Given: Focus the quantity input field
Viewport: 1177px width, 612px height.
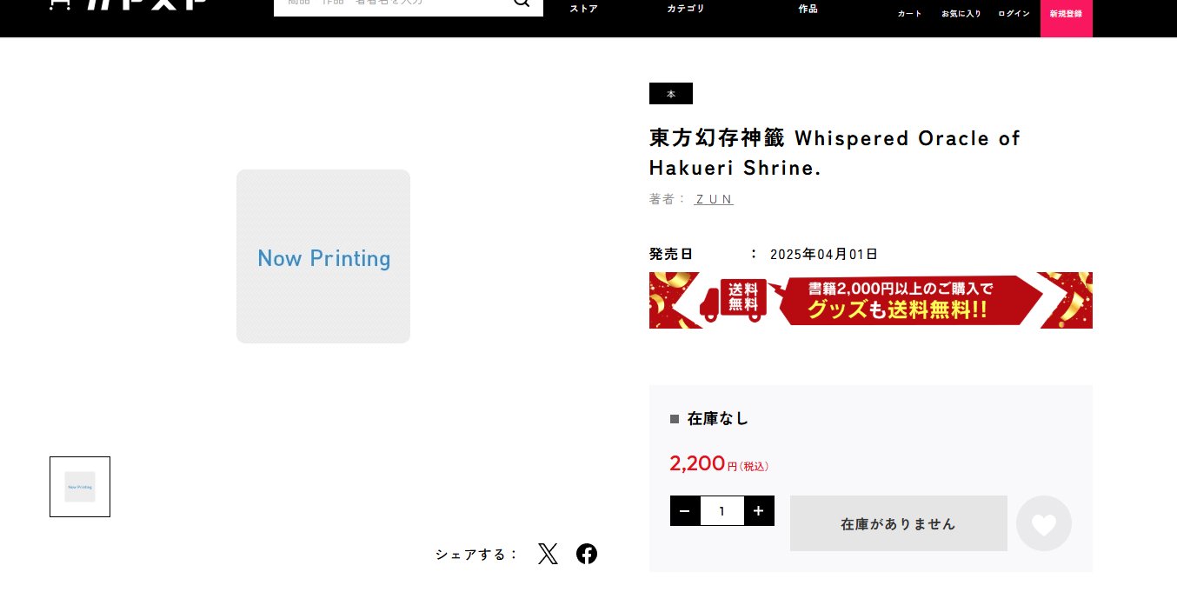Looking at the screenshot, I should tap(722, 511).
